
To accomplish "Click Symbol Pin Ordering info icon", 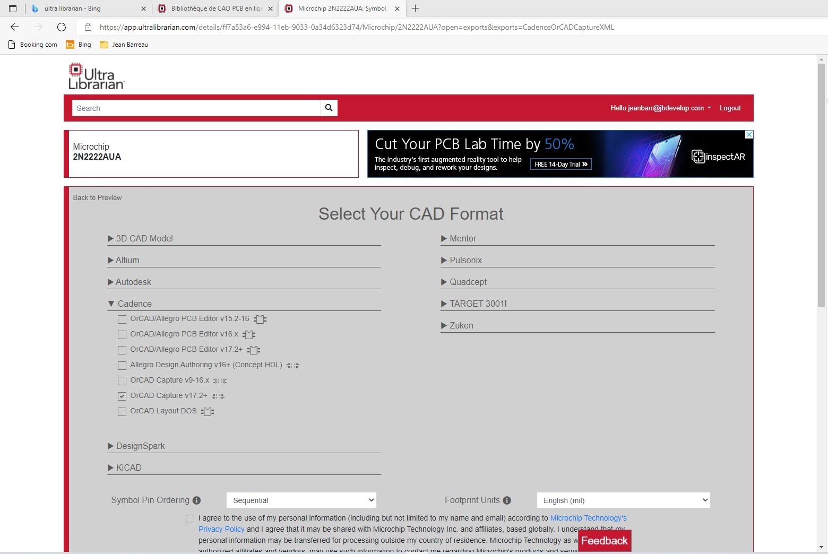I will (196, 500).
